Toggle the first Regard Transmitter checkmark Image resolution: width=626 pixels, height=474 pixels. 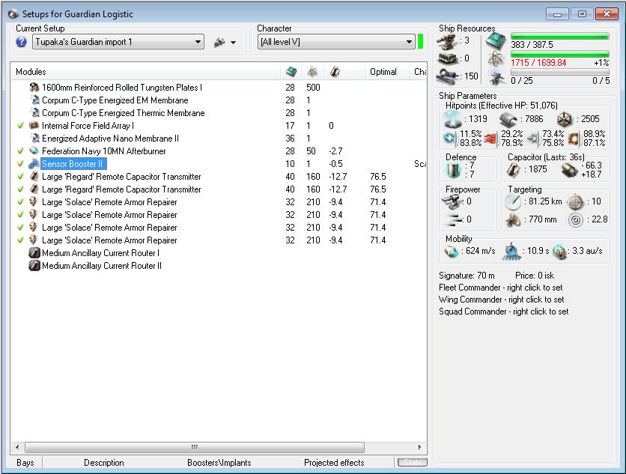point(21,177)
